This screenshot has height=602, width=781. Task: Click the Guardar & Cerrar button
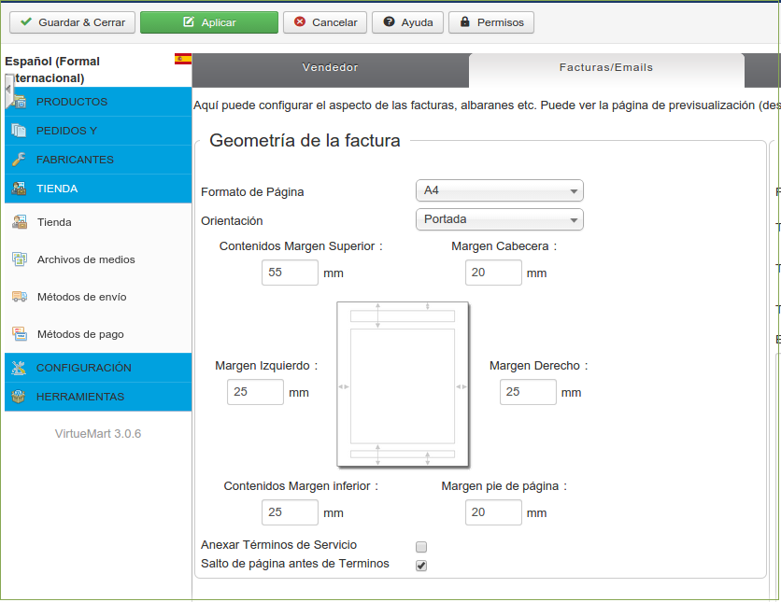click(x=72, y=22)
